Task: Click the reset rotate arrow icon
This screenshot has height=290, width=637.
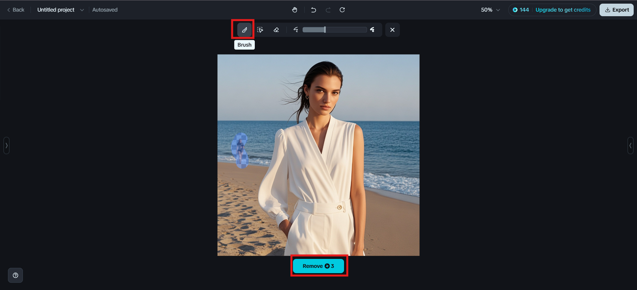Action: 342,10
